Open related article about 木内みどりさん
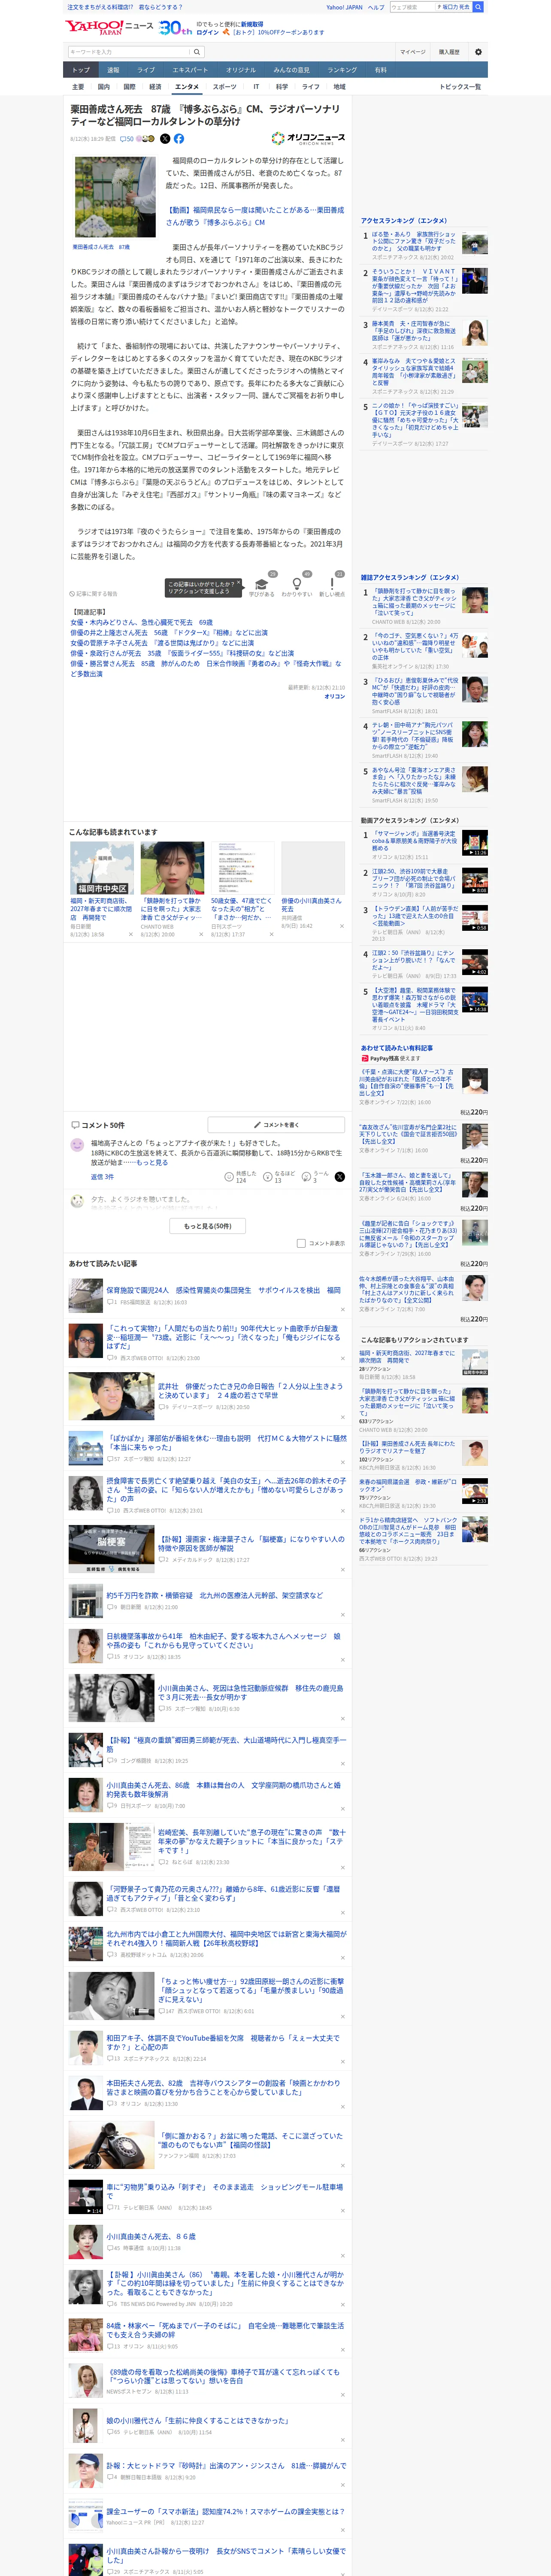This screenshot has width=551, height=2576. click(141, 622)
